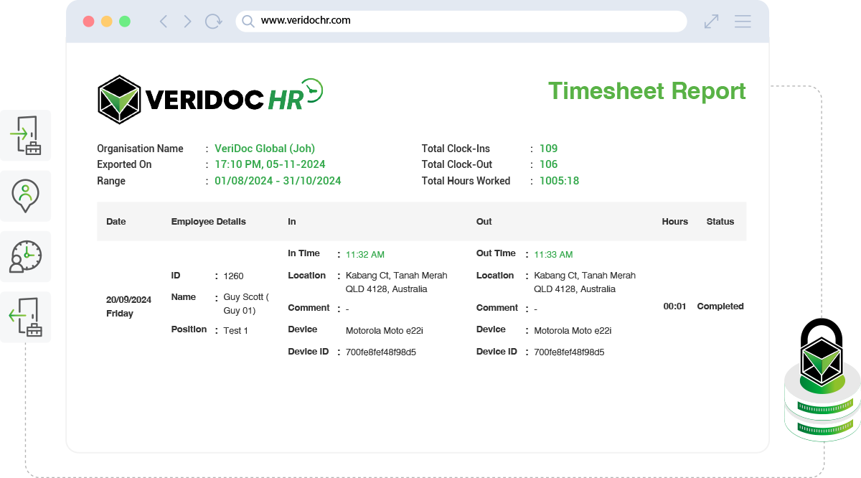
Task: Click the search magnifier in address bar
Action: click(248, 22)
